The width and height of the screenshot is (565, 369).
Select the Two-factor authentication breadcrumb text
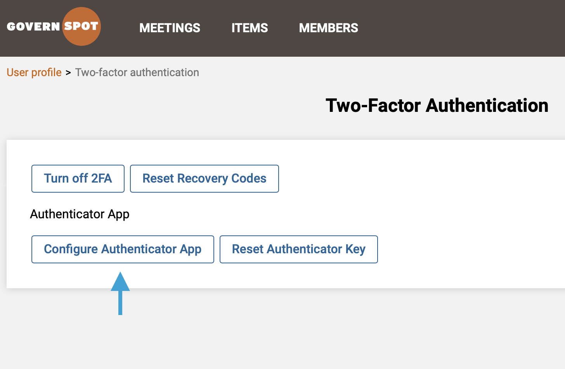click(137, 72)
